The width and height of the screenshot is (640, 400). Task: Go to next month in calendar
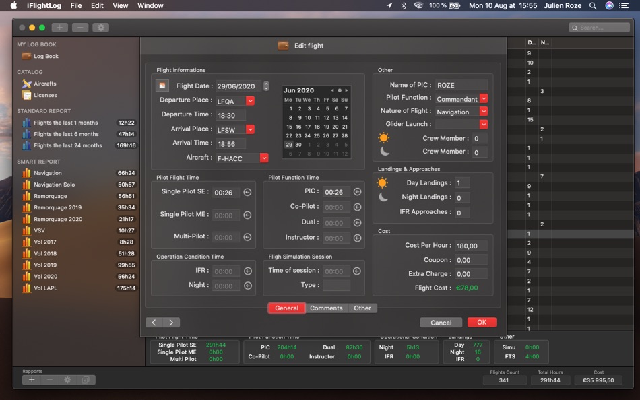pos(346,90)
